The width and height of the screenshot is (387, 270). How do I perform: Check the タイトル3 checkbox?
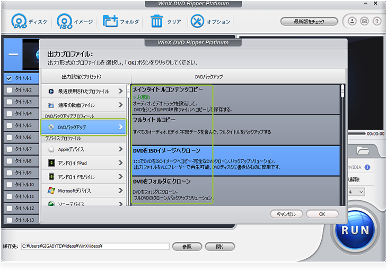[x=10, y=102]
